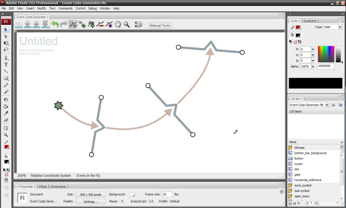Toggle the Manual Tools button
The width and height of the screenshot is (346, 208).
click(160, 25)
